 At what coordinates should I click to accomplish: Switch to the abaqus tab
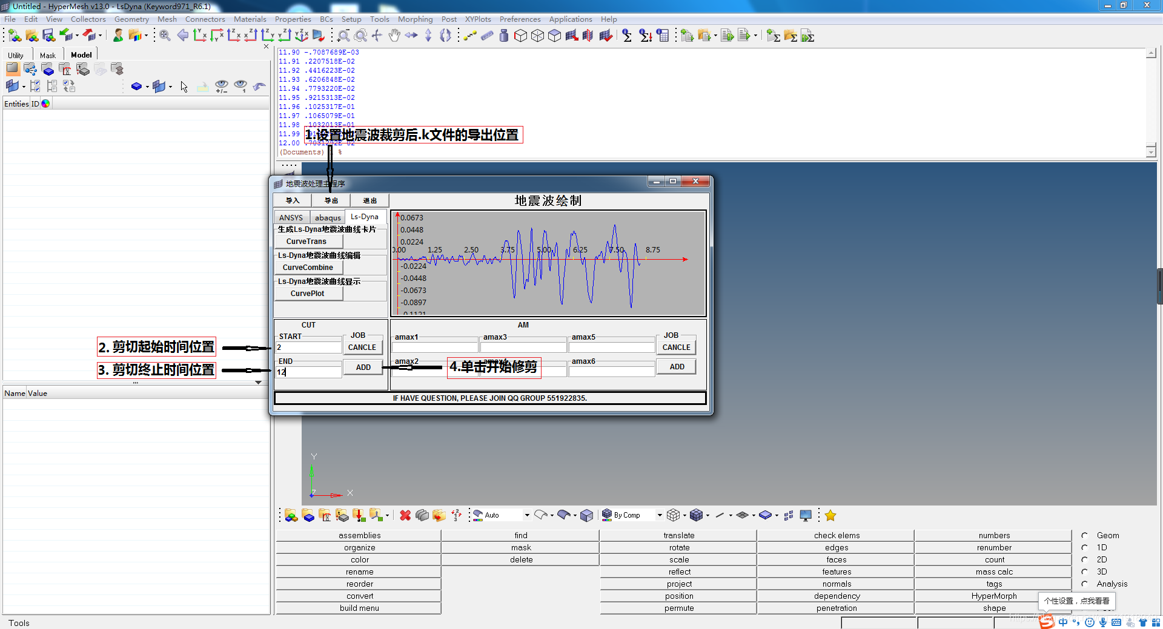(x=328, y=217)
